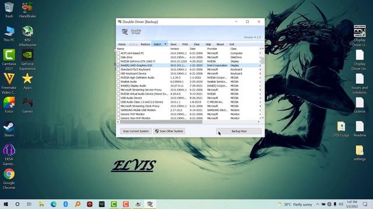The width and height of the screenshot is (373, 209).
Task: Check Standard PS/2 Keyboard checkbox
Action: pyautogui.click(x=118, y=70)
